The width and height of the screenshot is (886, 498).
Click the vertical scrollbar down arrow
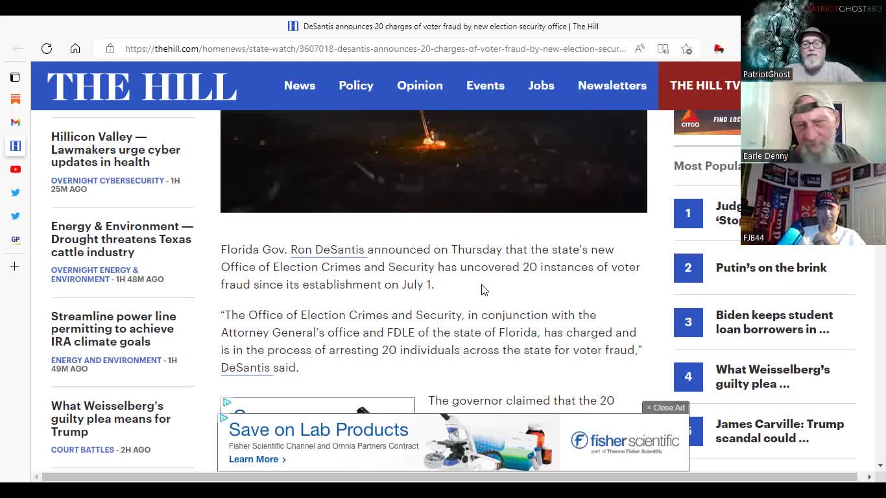point(880,466)
